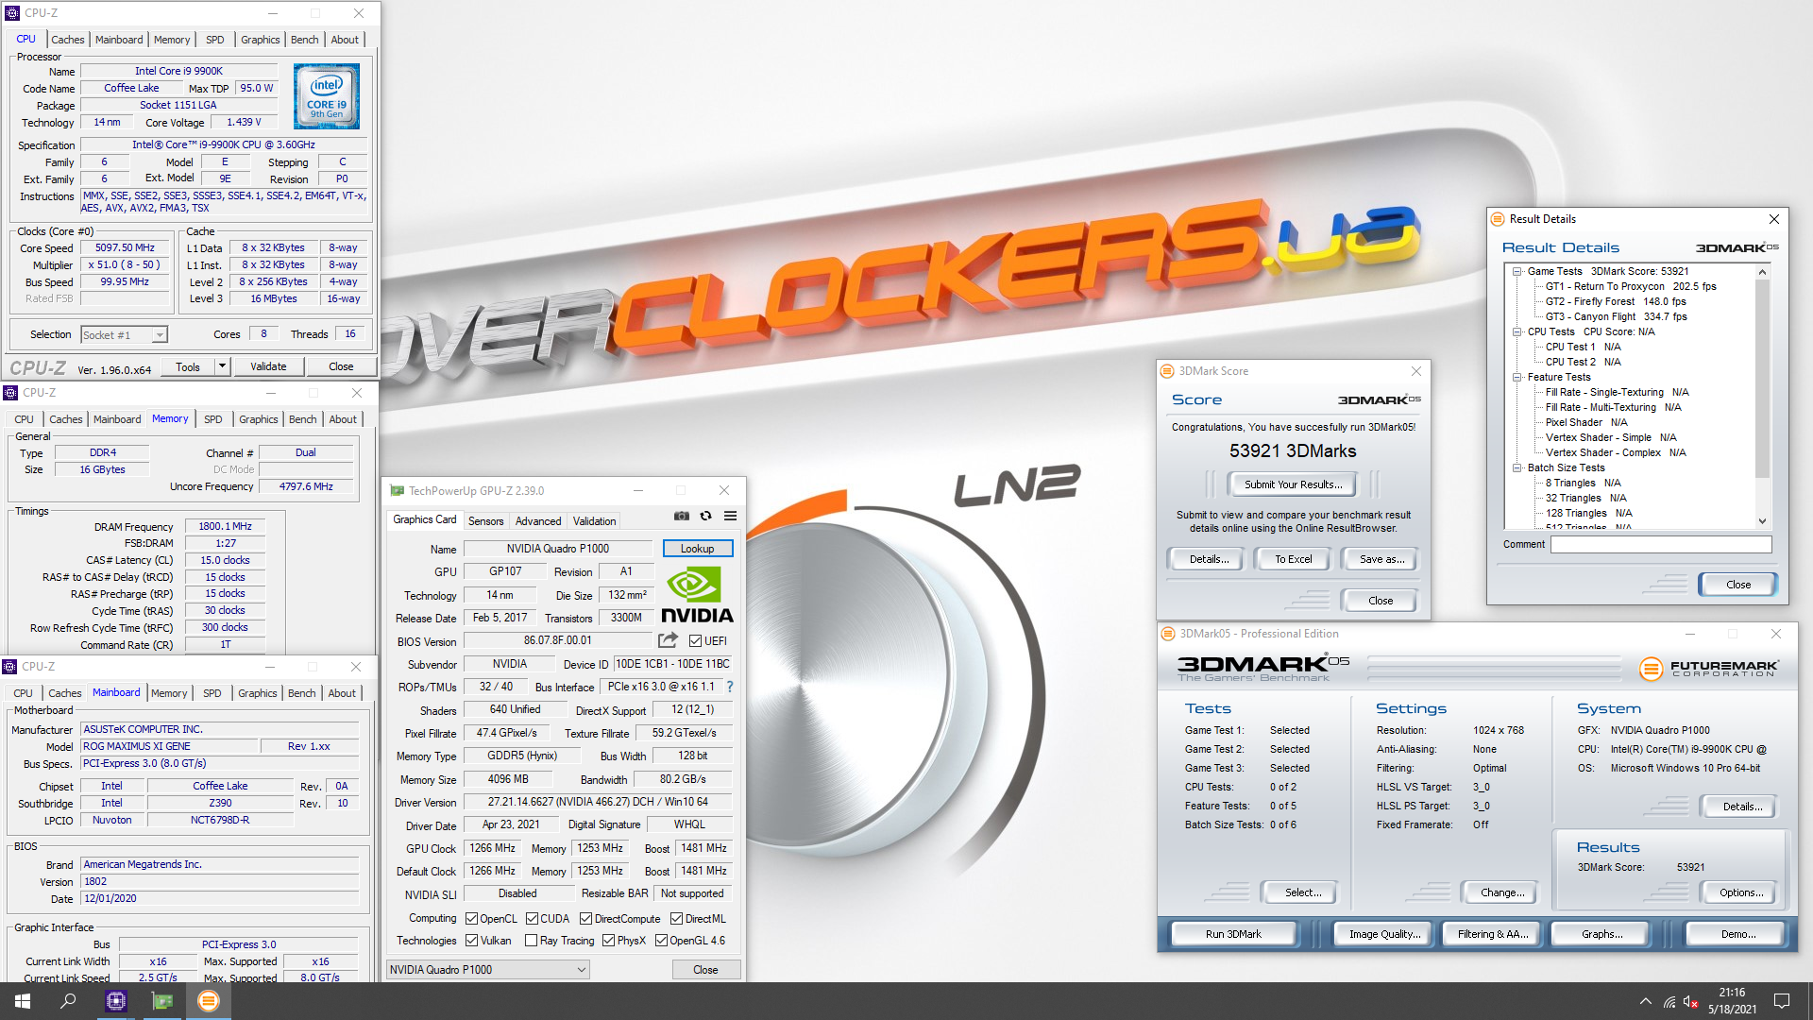Open CPU-Z Tools dropdown arrow

222,366
